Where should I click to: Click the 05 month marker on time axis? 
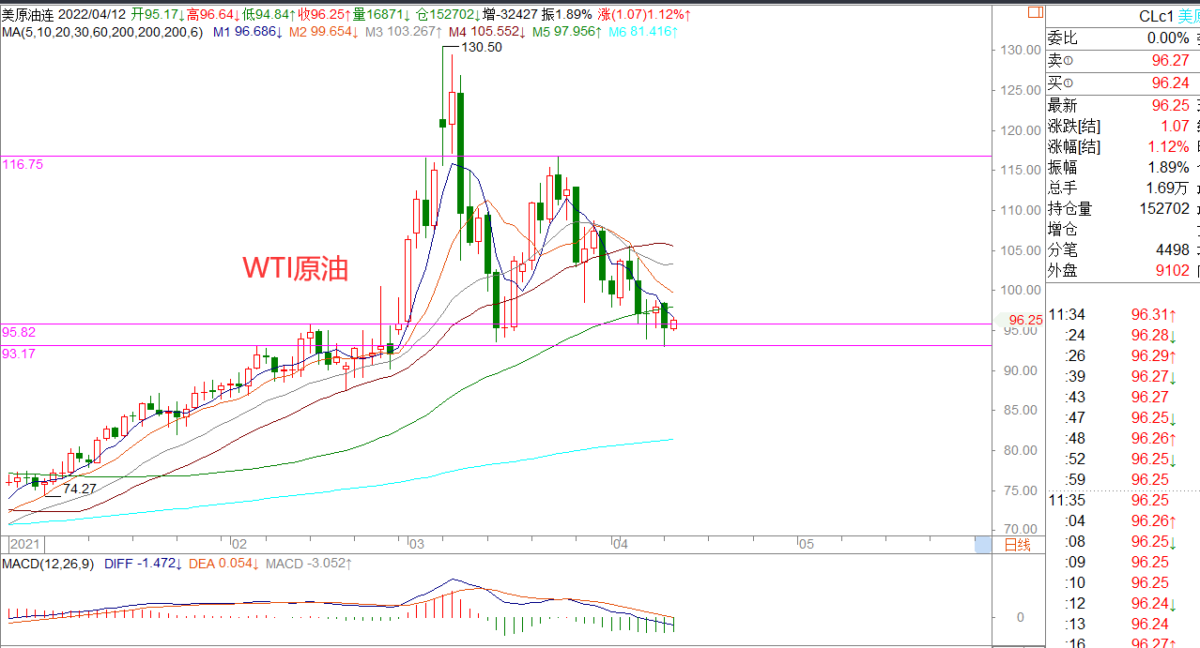(x=805, y=544)
